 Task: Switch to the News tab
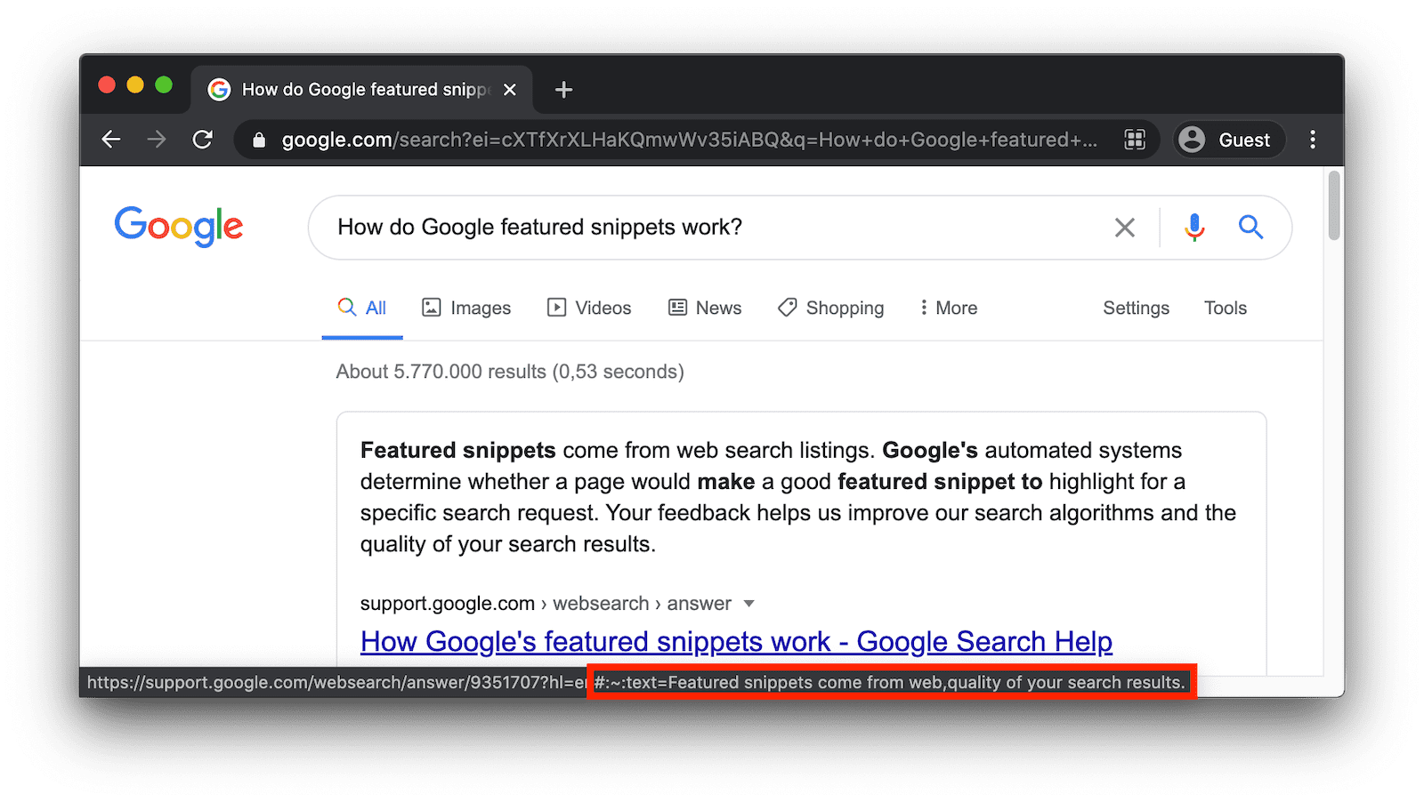coord(705,308)
